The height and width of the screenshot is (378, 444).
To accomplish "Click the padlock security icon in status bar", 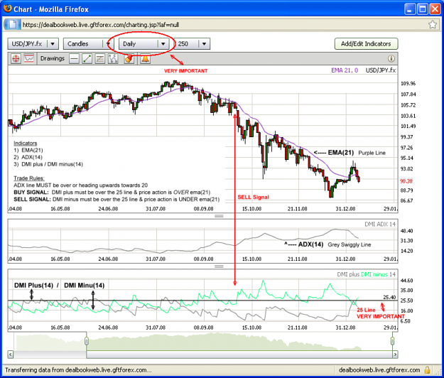I will coord(427,369).
